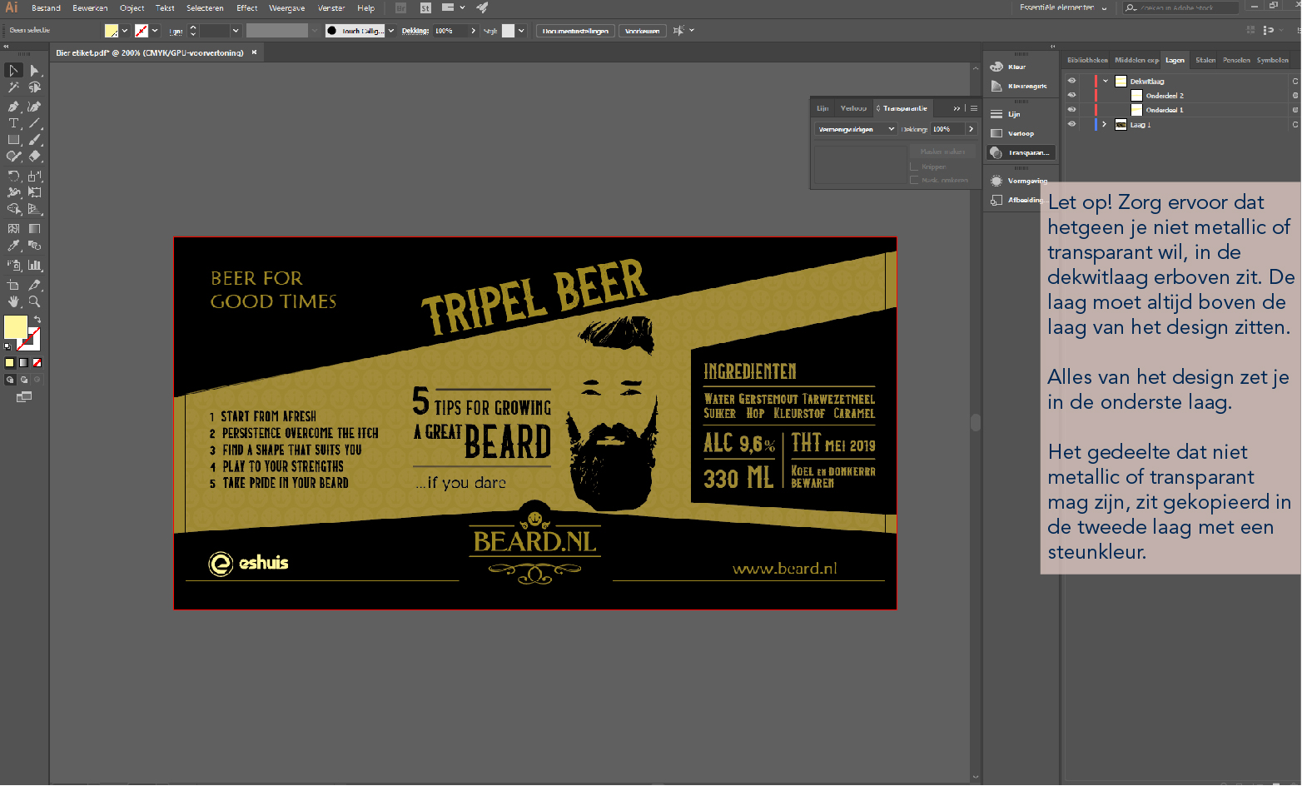This screenshot has width=1302, height=786.
Task: Open the Transparantie panel options menu
Action: click(974, 108)
